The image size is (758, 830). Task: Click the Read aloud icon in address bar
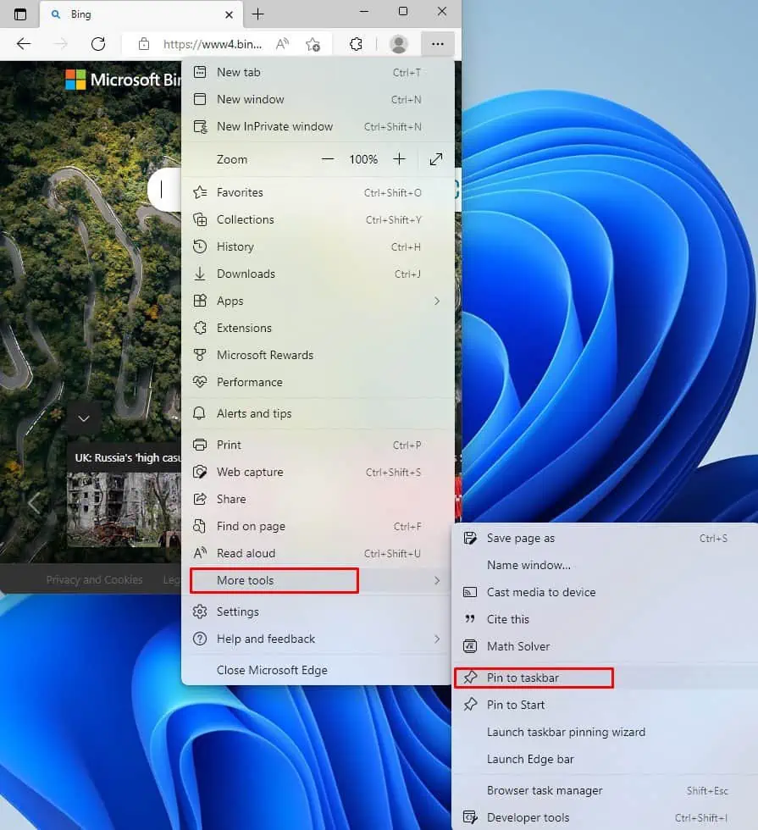point(283,44)
